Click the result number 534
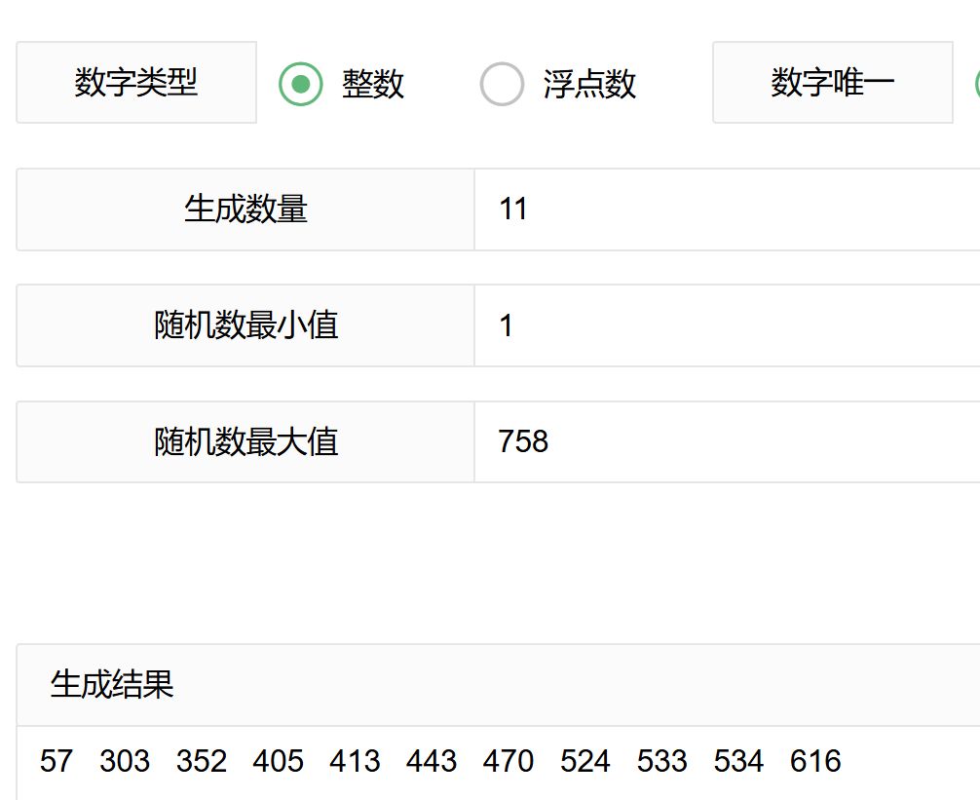 click(x=738, y=761)
